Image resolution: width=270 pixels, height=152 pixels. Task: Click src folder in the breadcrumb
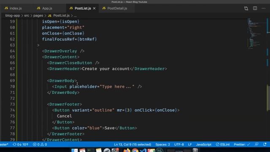(x=27, y=16)
